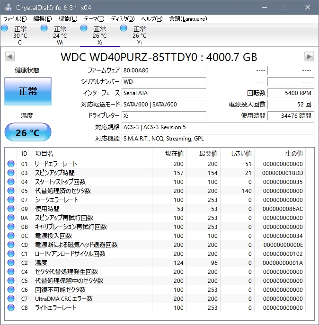This screenshot has height=325, width=319.
Task: Click the 項目名 column header
Action: click(92, 154)
